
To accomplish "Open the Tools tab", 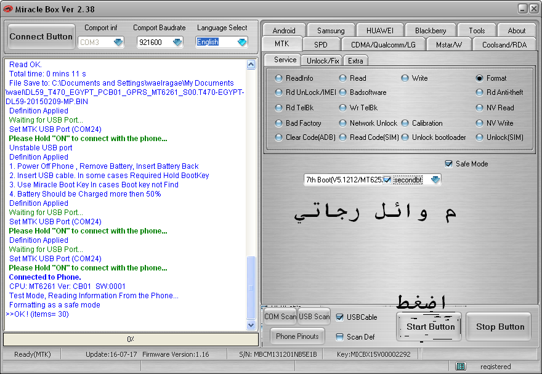I will click(477, 30).
